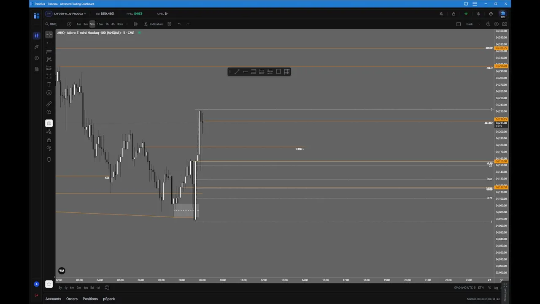
Task: Toggle percent scale mode
Action: (489, 288)
